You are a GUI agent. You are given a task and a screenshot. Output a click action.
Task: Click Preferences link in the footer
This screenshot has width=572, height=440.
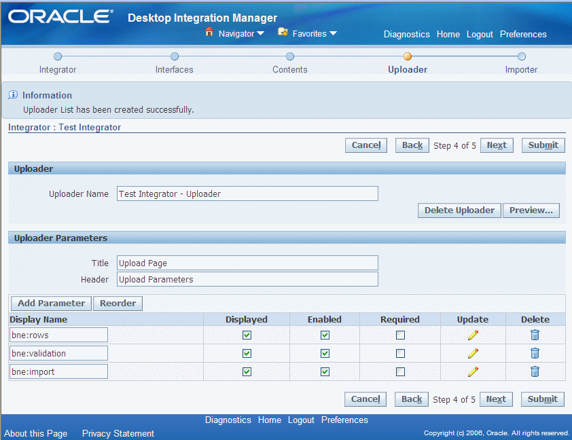pos(344,420)
